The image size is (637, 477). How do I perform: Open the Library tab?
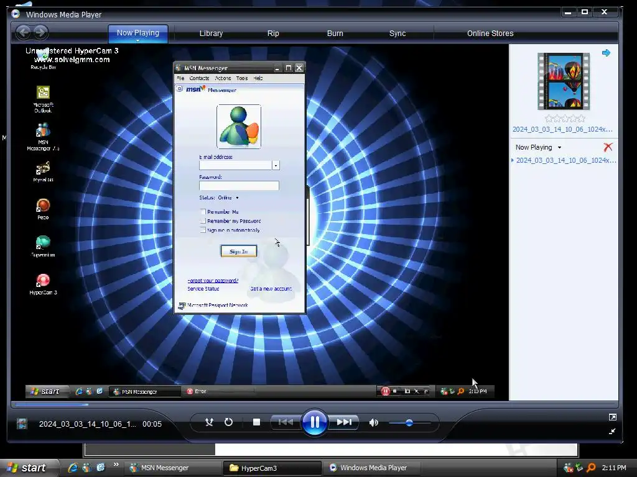pos(211,34)
